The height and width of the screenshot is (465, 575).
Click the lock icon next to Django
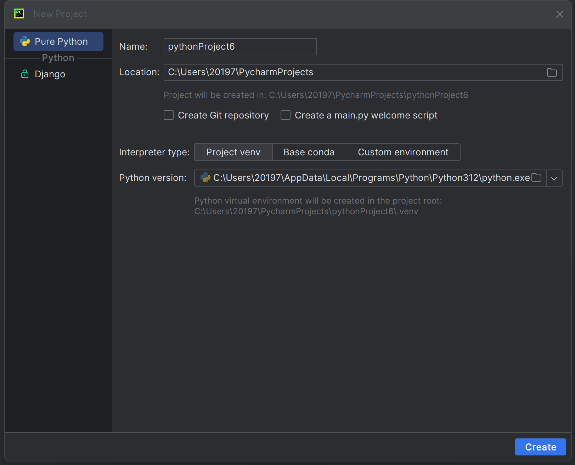25,74
